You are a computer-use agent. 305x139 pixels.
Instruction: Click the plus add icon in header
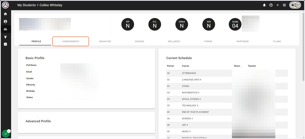[x=278, y=5]
